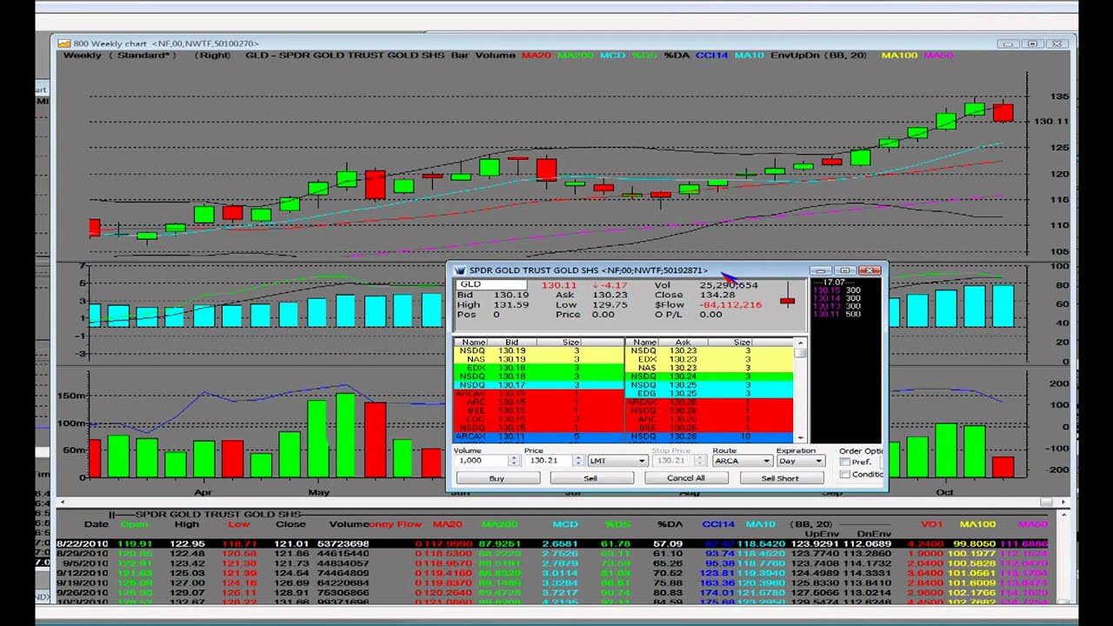Click the Ask column header in level 2
The image size is (1113, 626).
[682, 343]
